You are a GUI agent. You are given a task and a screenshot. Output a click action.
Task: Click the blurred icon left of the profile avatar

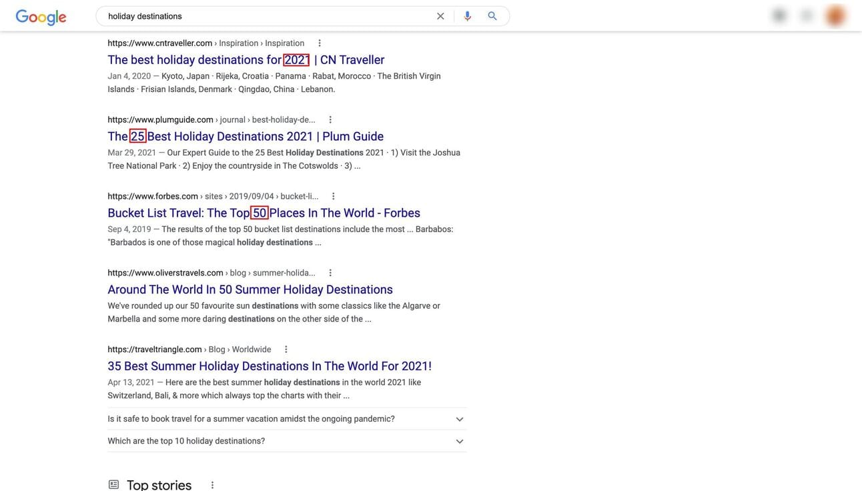click(x=807, y=15)
